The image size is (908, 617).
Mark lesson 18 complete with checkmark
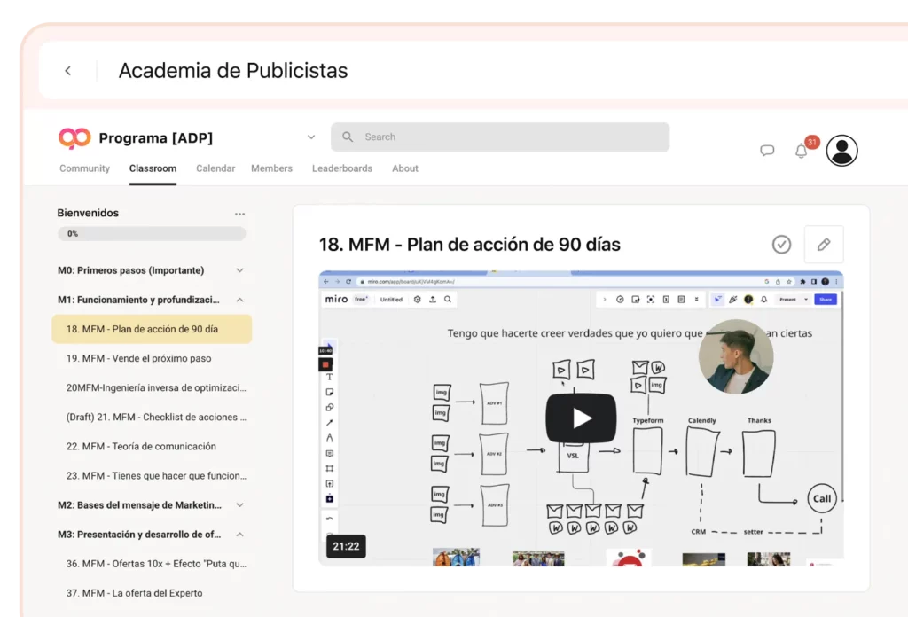click(781, 245)
